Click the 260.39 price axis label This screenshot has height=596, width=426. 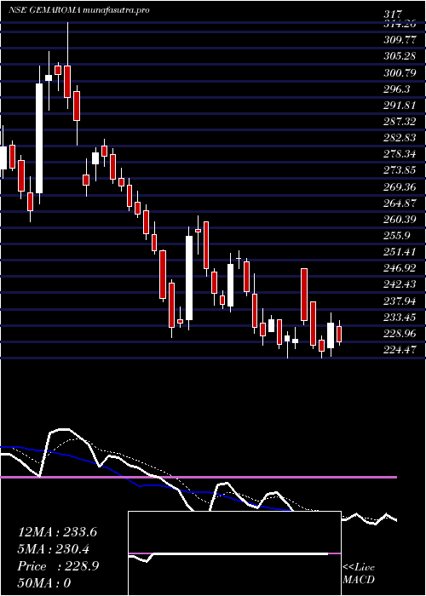400,220
